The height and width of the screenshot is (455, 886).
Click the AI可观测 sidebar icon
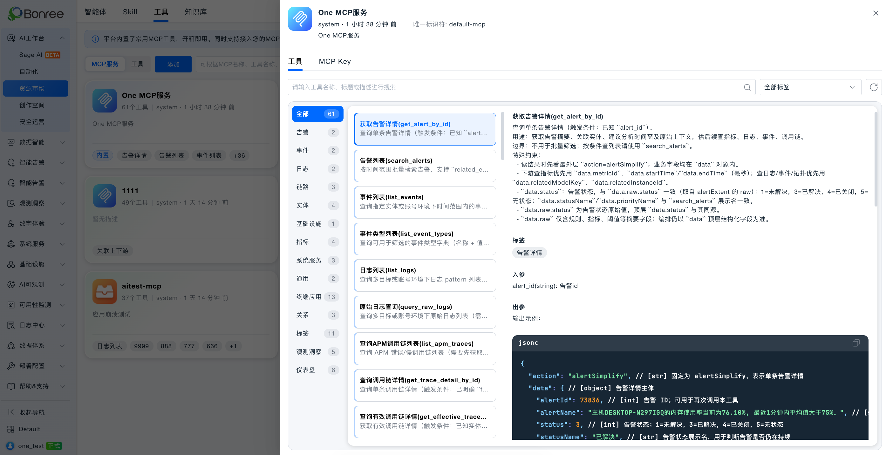(x=11, y=284)
